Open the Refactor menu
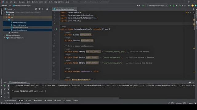The width and height of the screenshot is (197, 110). click(x=35, y=2)
